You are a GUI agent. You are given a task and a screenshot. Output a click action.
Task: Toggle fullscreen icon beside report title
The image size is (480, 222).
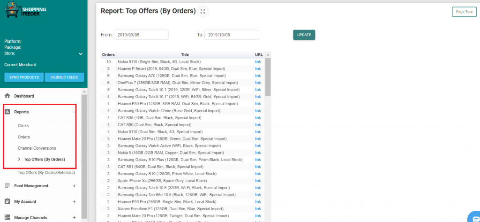pos(202,11)
